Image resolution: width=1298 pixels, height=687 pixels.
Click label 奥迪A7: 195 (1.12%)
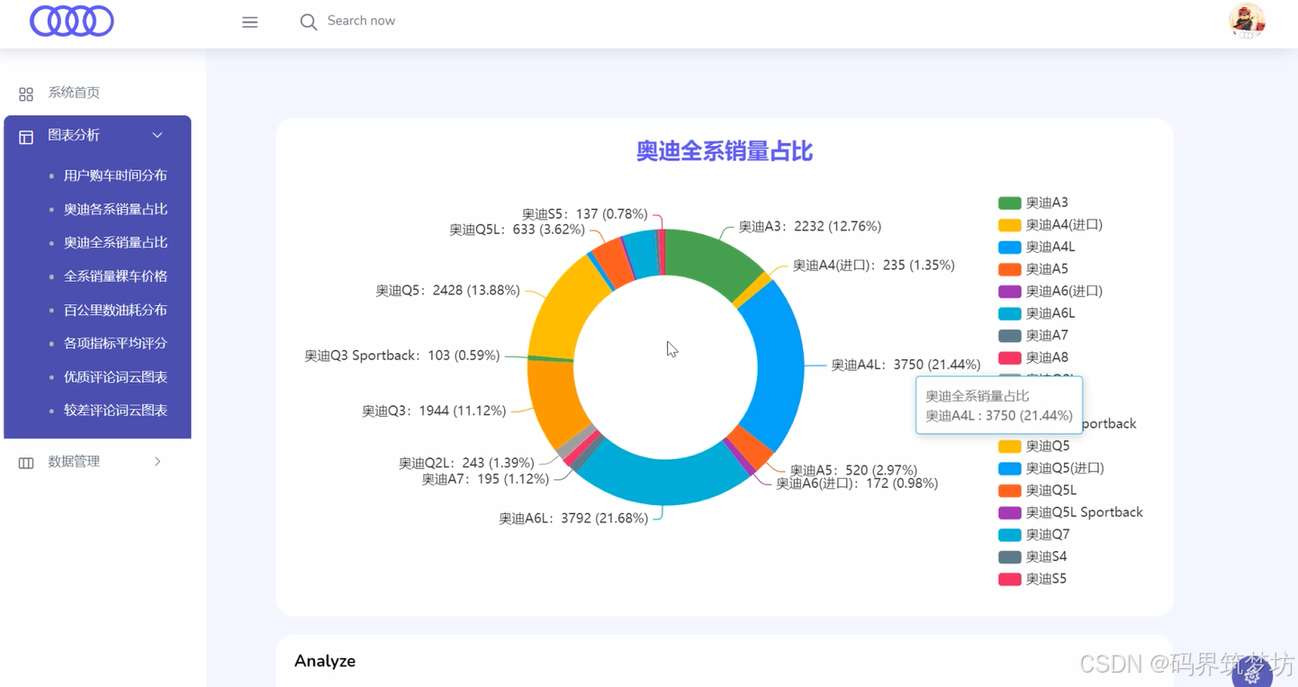pyautogui.click(x=485, y=479)
